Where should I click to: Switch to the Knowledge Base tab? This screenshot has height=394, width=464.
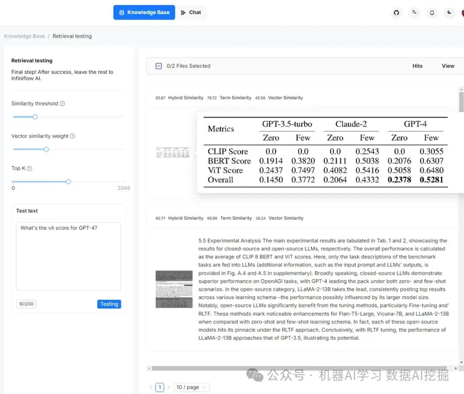click(144, 12)
